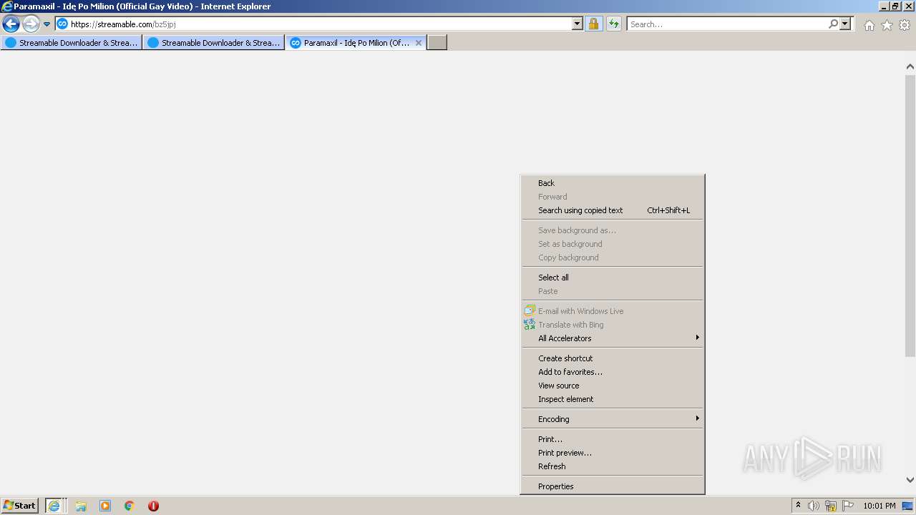Choose Create shortcut in the context menu
Viewport: 916px width, 515px height.
613,358
